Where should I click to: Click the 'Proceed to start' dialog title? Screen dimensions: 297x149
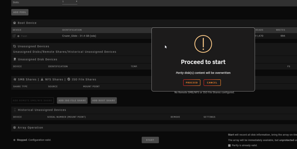[203, 62]
